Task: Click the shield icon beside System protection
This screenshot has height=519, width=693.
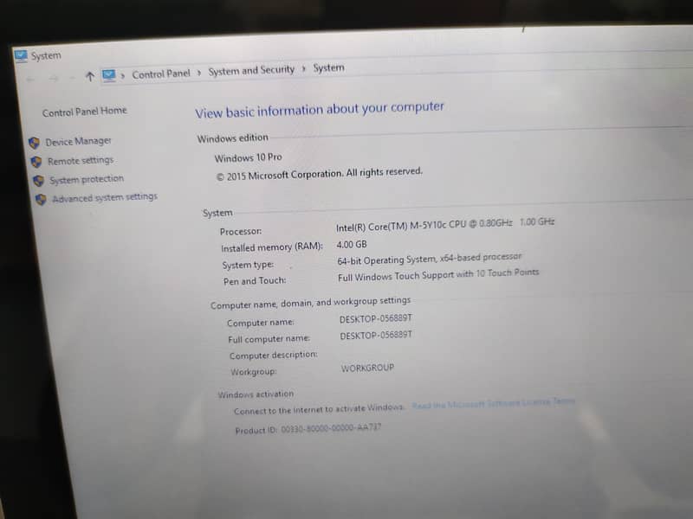Action: pos(38,181)
